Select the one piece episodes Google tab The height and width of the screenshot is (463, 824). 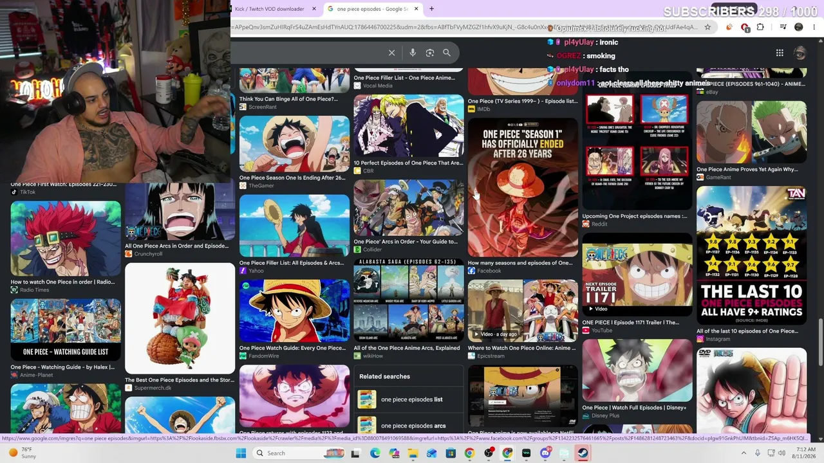(x=373, y=9)
